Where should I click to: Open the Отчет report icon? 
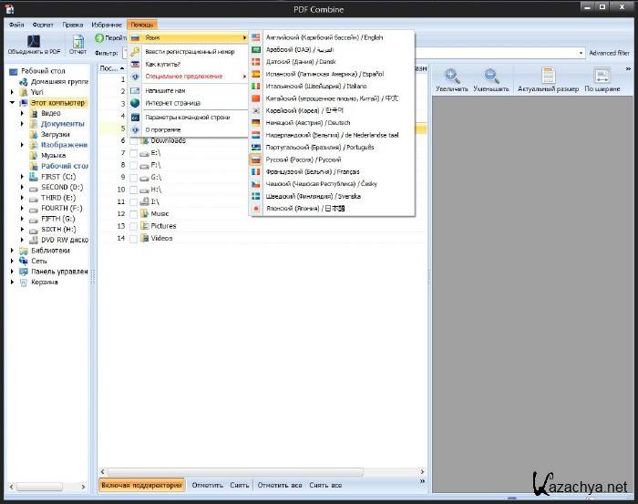point(78,41)
